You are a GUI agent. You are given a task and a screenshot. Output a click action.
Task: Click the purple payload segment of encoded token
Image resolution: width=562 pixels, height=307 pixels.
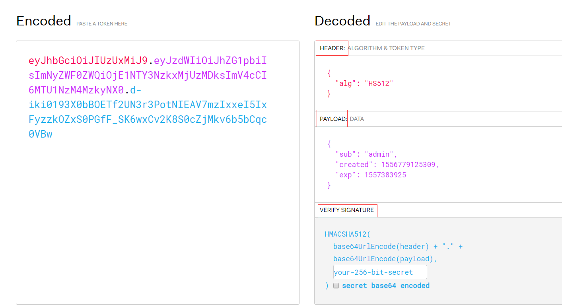coord(147,76)
